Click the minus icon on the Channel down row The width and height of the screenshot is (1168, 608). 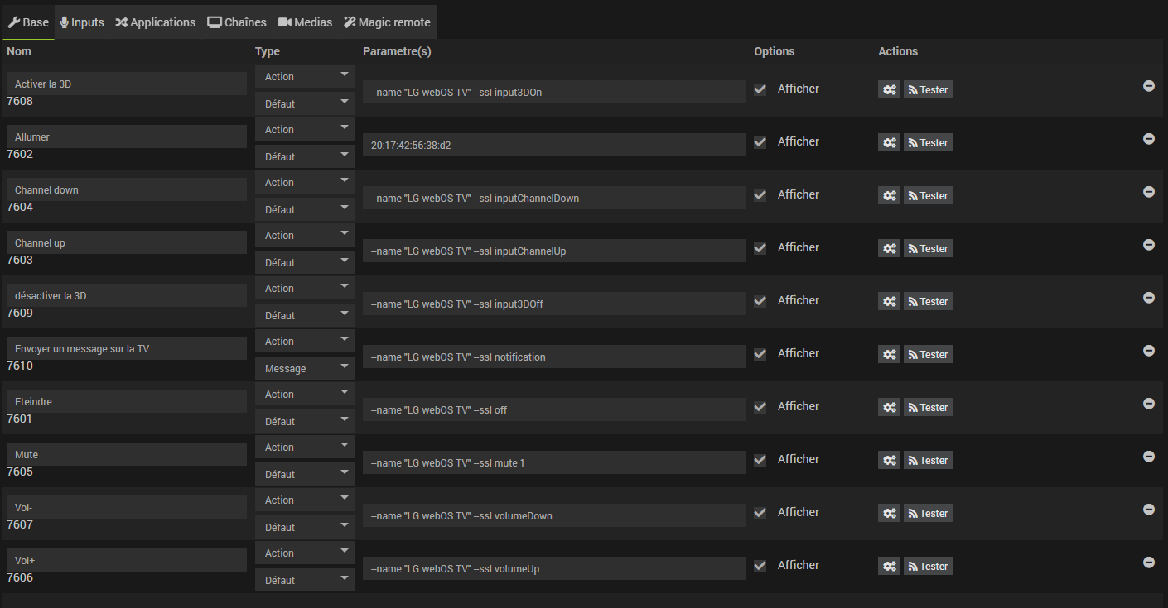click(1148, 192)
